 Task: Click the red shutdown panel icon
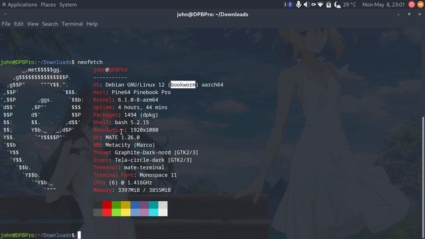point(412,5)
